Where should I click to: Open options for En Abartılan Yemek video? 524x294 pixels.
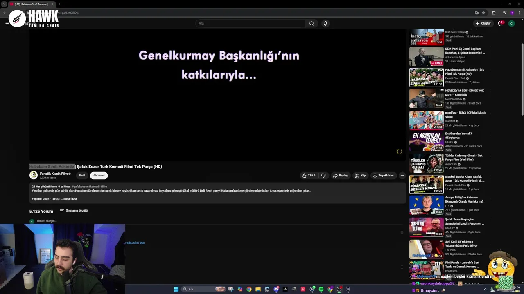point(490,134)
